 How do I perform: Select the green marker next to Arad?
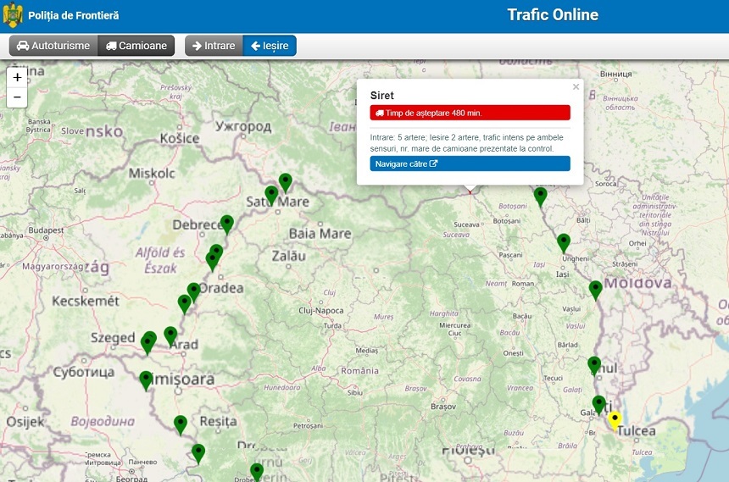point(170,335)
